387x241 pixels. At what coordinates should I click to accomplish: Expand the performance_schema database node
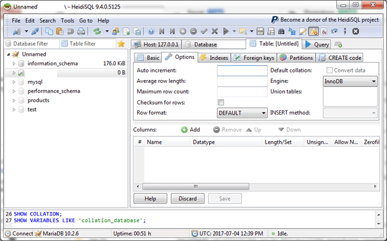pos(14,91)
